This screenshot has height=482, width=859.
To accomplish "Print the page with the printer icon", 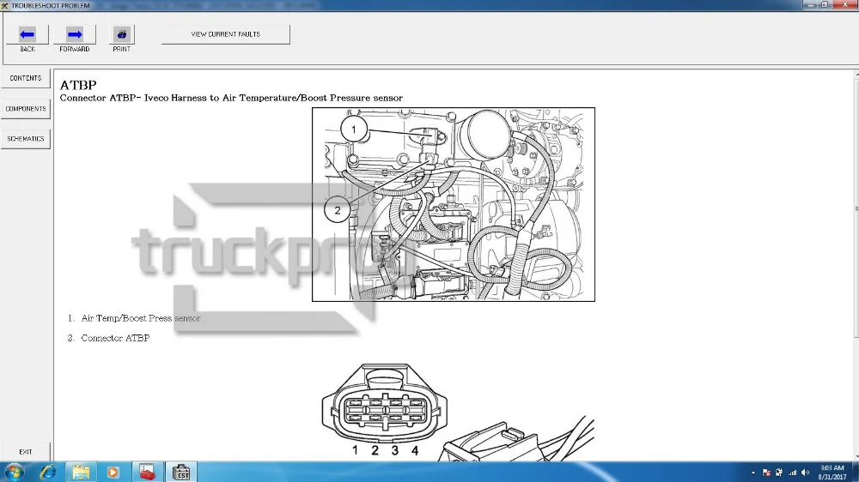I will (122, 34).
